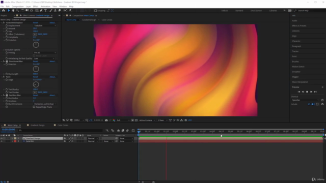Hide the Solid BG layer eye
326x183 pixels.
click(x=2, y=141)
